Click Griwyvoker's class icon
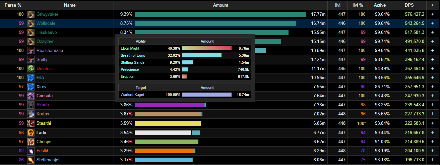 (x=31, y=14)
